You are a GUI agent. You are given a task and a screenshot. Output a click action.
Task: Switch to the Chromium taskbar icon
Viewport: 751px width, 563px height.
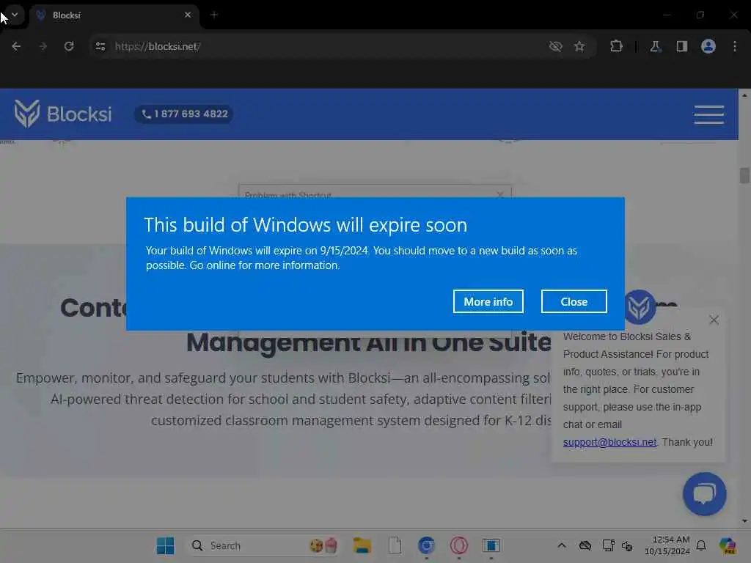coord(426,545)
